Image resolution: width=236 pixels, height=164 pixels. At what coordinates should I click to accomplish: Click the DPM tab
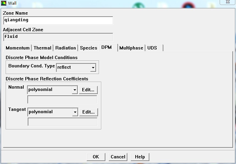[107, 48]
